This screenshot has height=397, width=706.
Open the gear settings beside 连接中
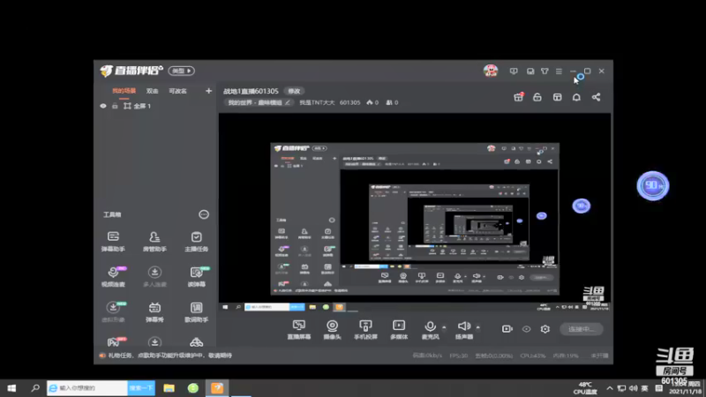click(x=545, y=329)
